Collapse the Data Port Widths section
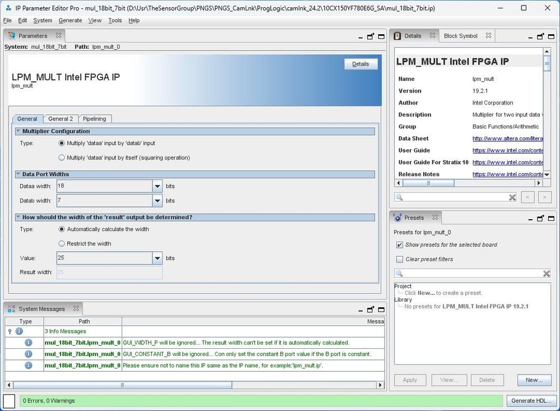 [18, 174]
